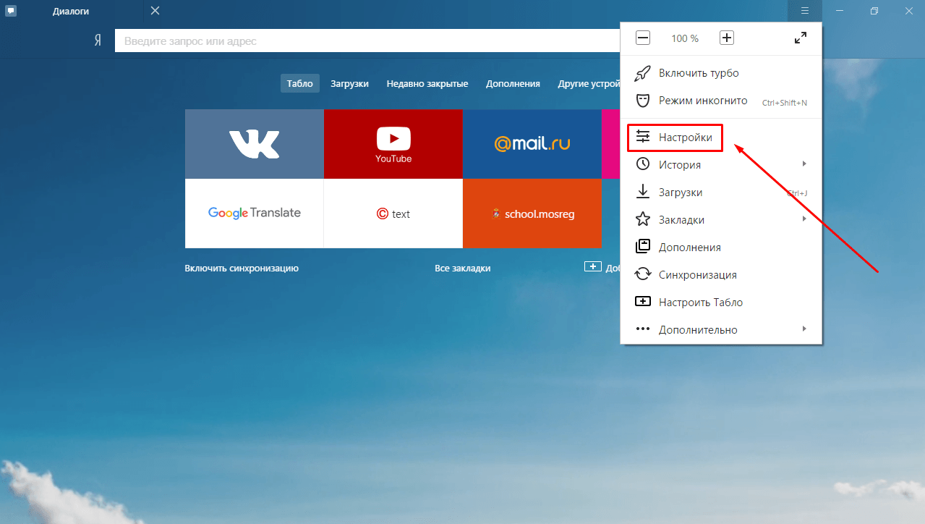Open the Все закладки link

point(463,268)
